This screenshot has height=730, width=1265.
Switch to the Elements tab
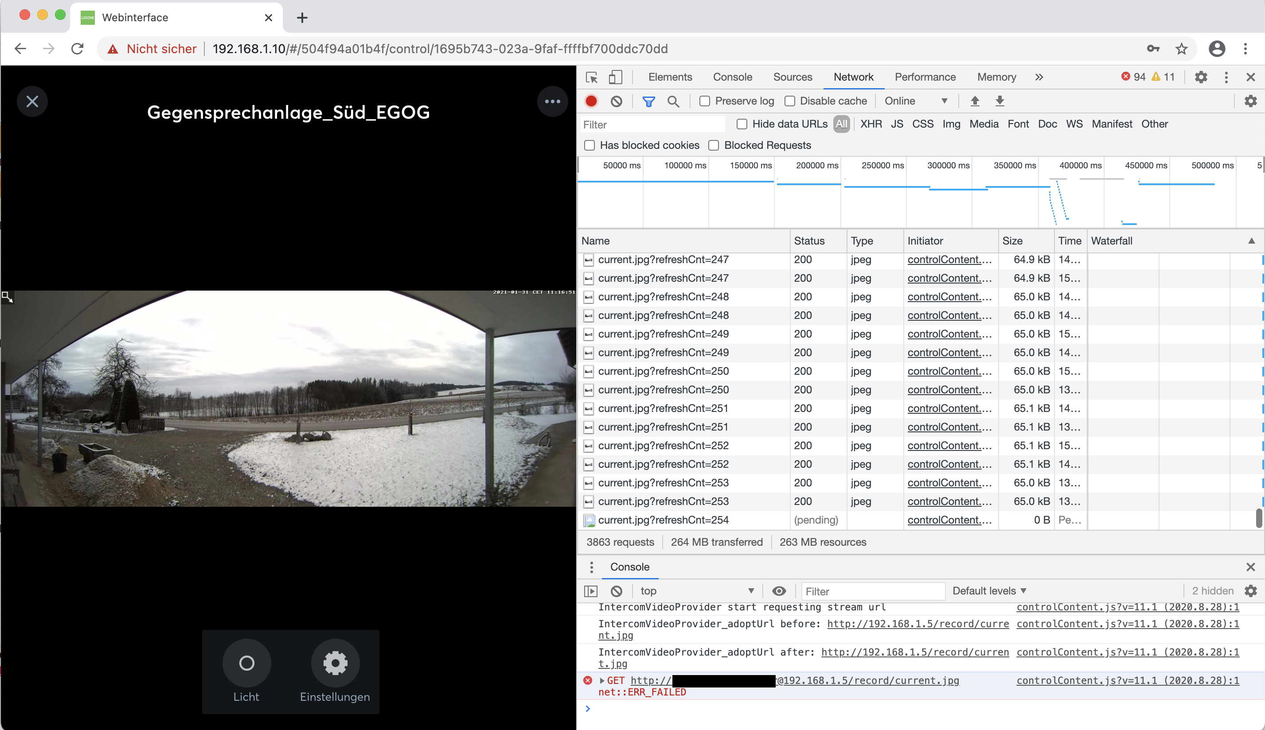click(670, 77)
